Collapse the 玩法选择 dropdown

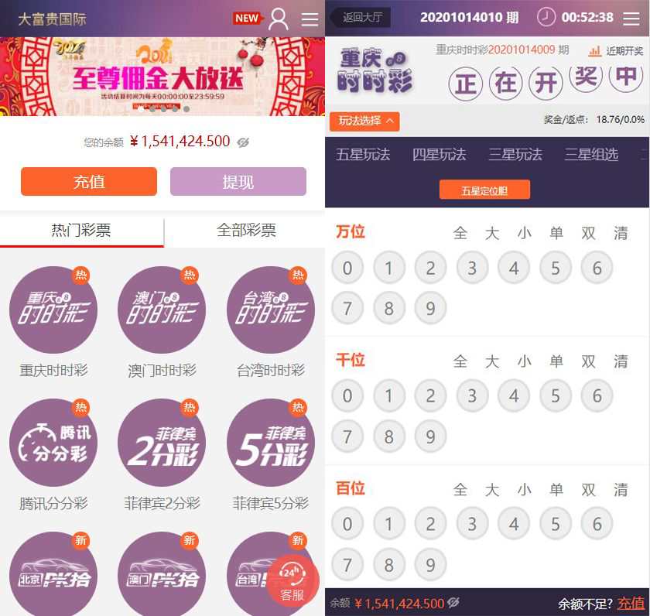pos(364,121)
